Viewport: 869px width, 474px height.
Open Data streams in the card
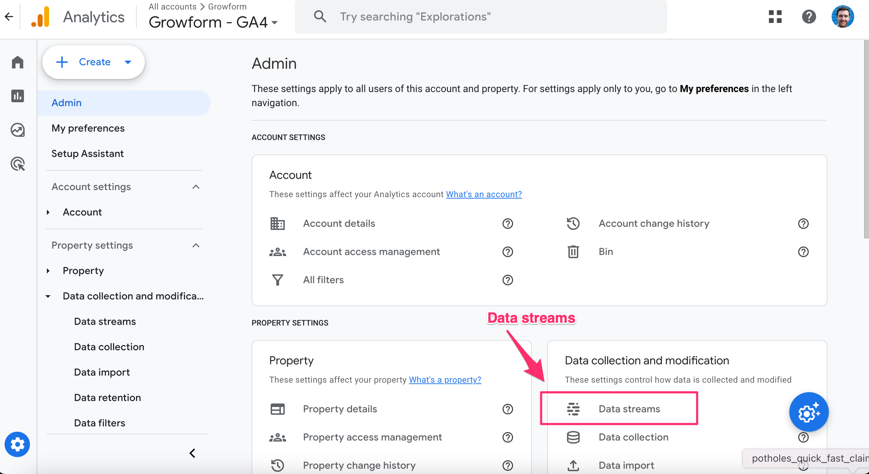click(629, 409)
